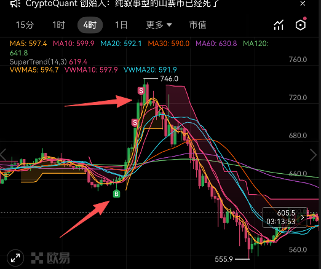Click the MA60: 630.8 indicator label
This screenshot has width=321, height=269.
click(x=216, y=44)
